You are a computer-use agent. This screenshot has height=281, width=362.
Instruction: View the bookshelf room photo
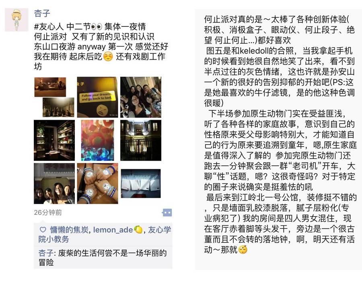coord(54,140)
